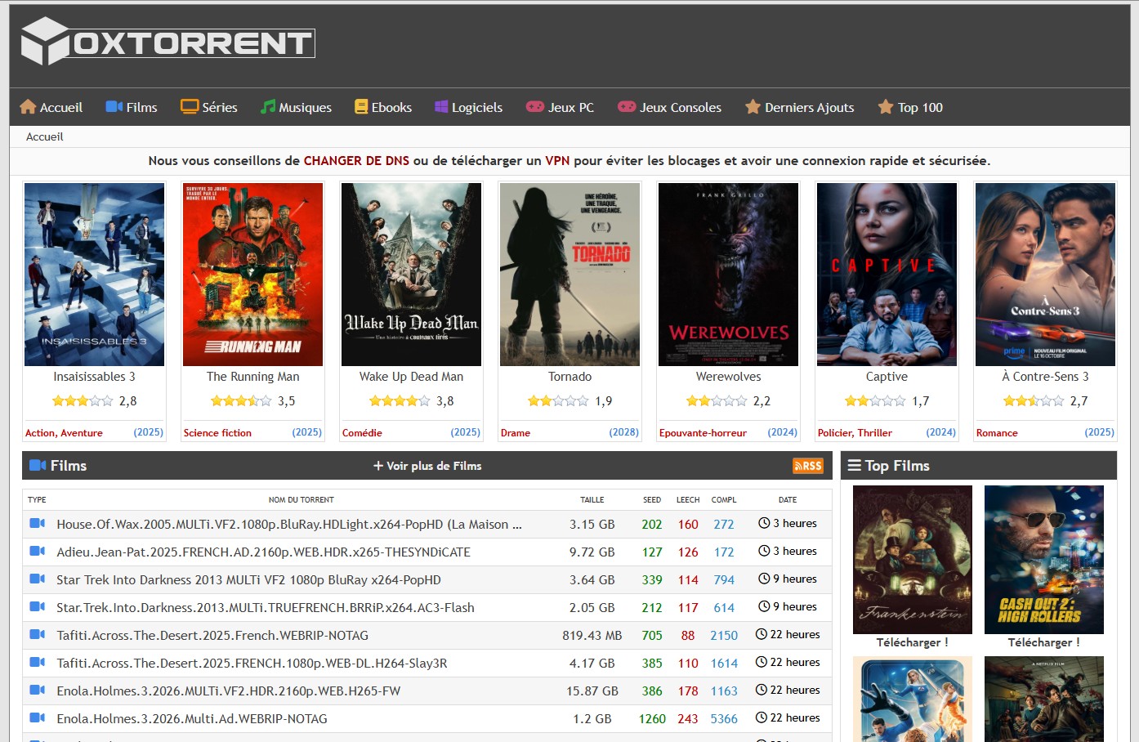Screen dimensions: 1139x742
Task: Open the Musiques menu item
Action: [296, 107]
